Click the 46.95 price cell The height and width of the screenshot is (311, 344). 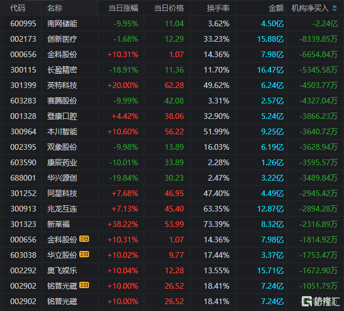pyautogui.click(x=174, y=193)
